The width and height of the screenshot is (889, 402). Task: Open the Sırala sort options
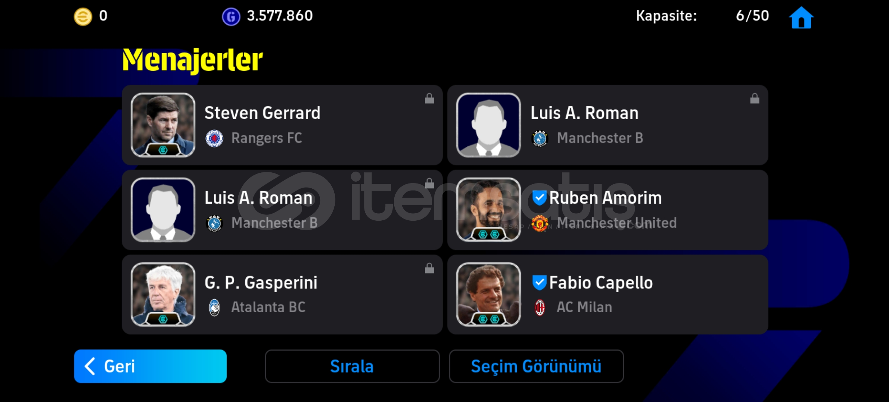point(352,366)
